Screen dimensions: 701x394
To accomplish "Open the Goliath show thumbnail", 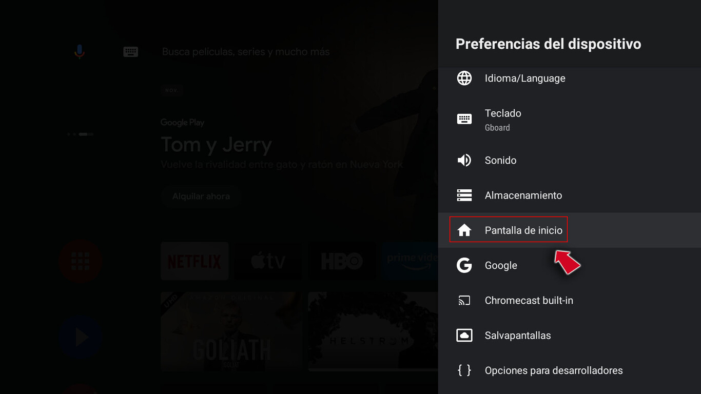I will pyautogui.click(x=231, y=331).
